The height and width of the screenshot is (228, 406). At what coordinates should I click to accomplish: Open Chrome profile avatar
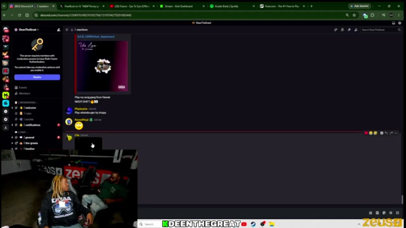tap(391, 15)
